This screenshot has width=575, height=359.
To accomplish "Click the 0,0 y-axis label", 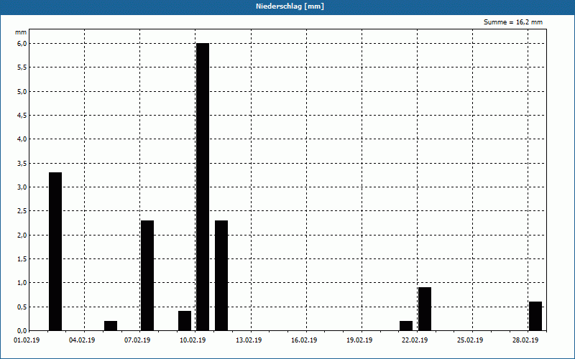I will [x=22, y=331].
